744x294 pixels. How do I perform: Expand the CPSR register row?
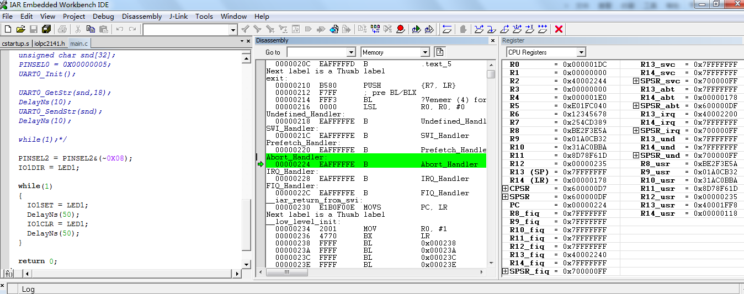click(505, 189)
